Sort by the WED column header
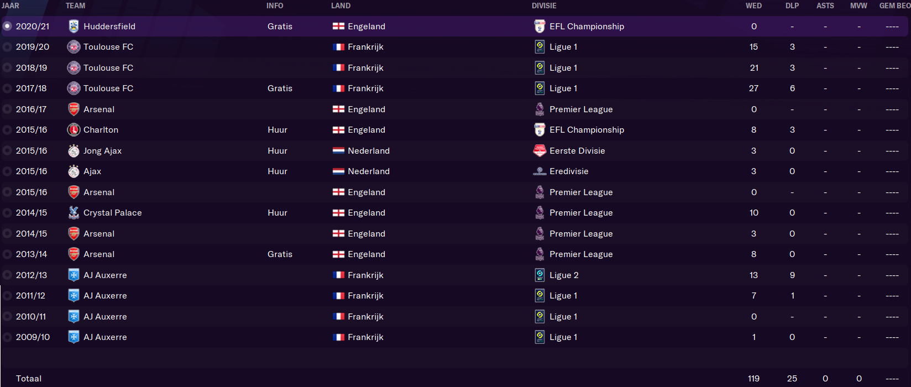The height and width of the screenshot is (387, 911). [x=753, y=6]
